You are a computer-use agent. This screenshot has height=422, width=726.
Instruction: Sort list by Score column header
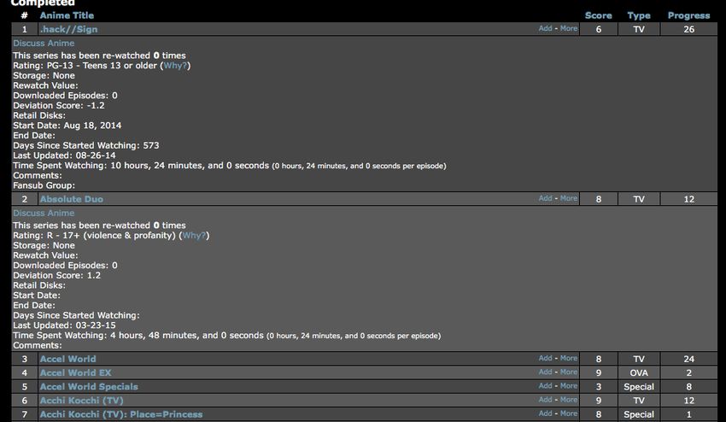pos(598,15)
